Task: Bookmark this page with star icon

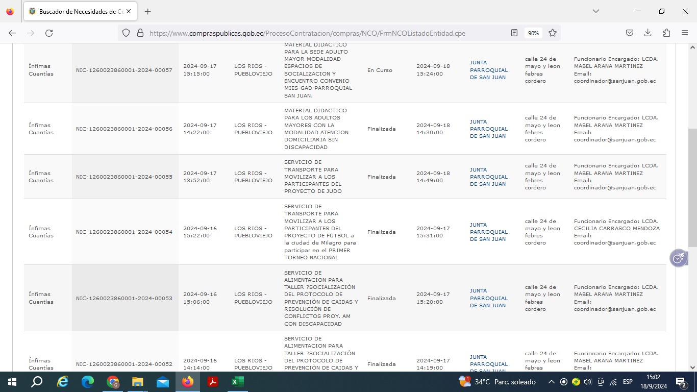Action: [552, 33]
